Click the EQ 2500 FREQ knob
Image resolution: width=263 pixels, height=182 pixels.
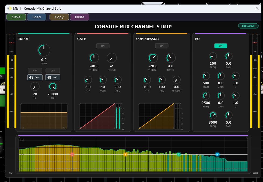click(x=206, y=96)
